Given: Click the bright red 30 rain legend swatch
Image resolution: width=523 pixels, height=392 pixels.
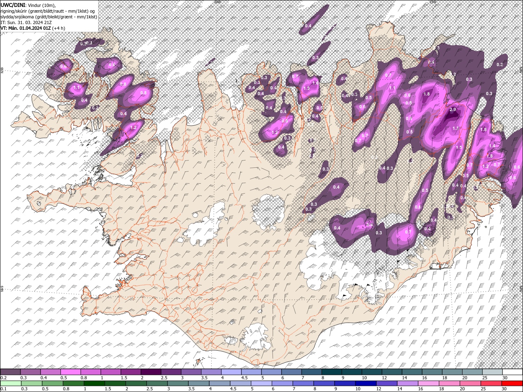Looking at the screenshot, I should click(512, 383).
